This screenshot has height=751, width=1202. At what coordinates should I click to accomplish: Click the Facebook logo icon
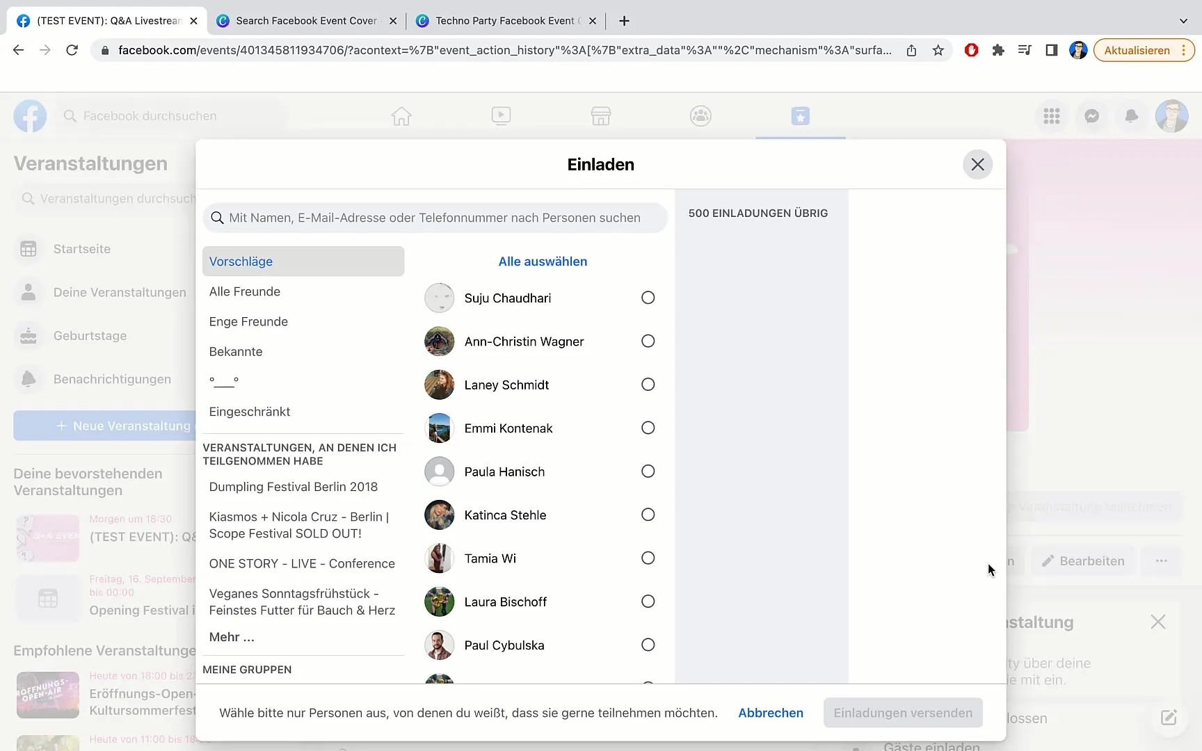tap(30, 116)
